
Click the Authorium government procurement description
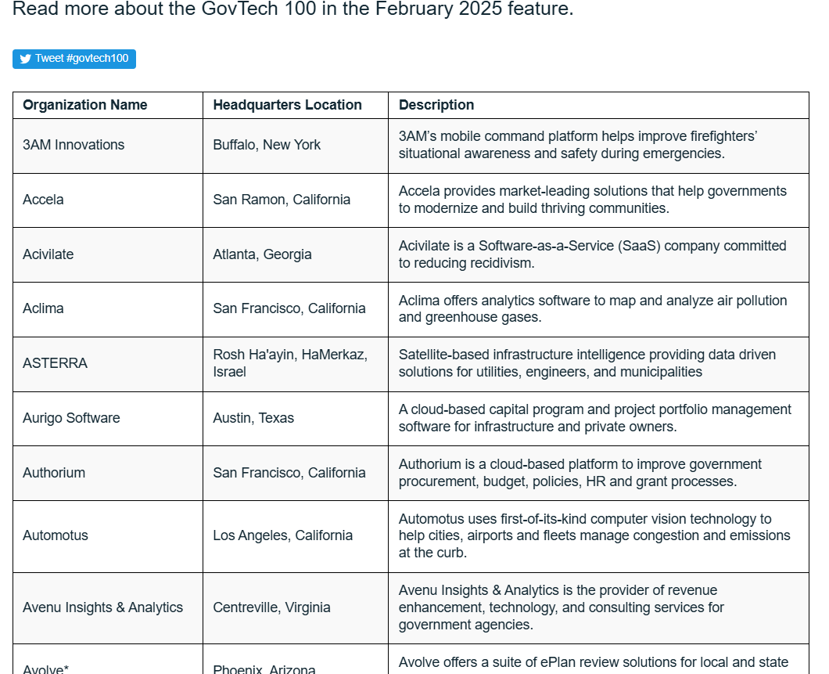pyautogui.click(x=598, y=474)
